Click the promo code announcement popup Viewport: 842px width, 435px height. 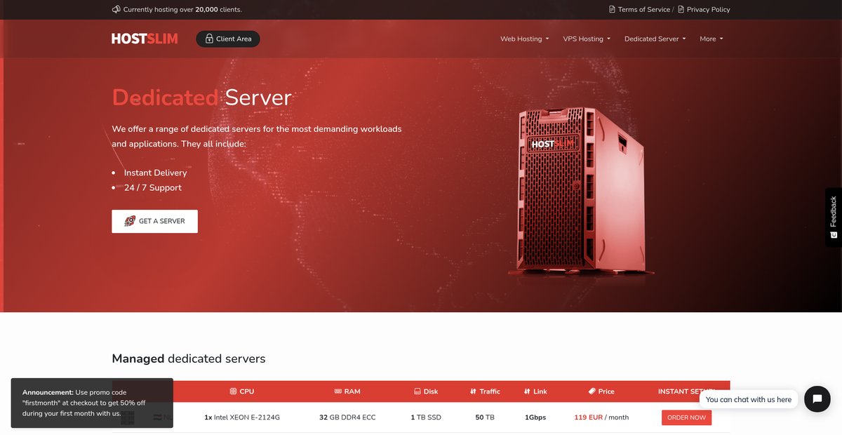tap(92, 403)
